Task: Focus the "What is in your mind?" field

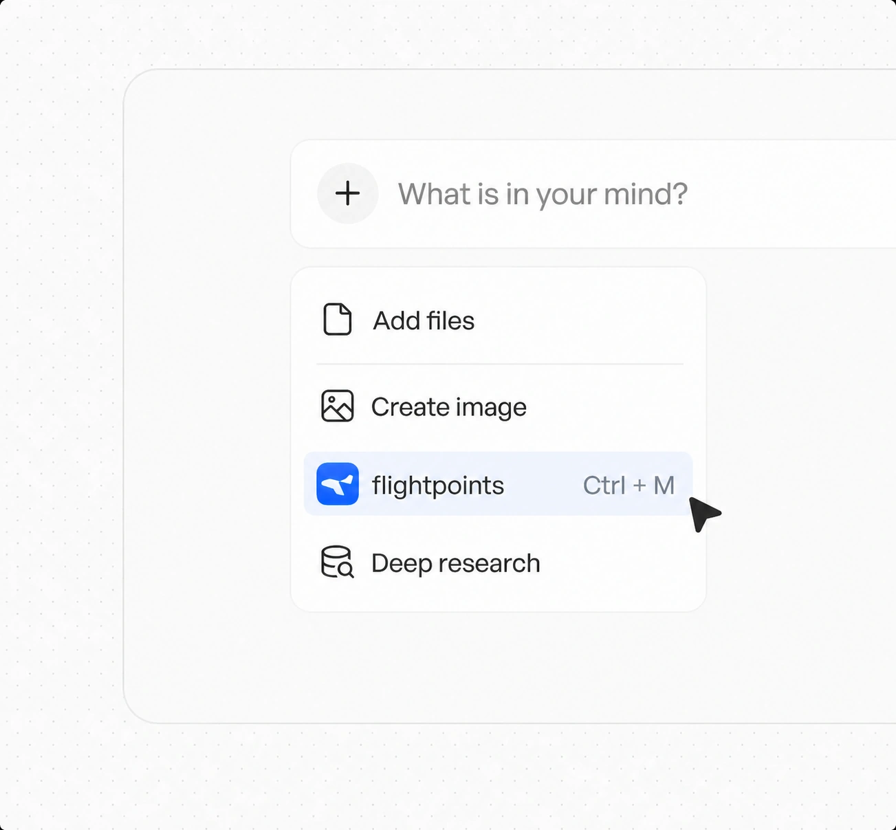Action: tap(594, 194)
